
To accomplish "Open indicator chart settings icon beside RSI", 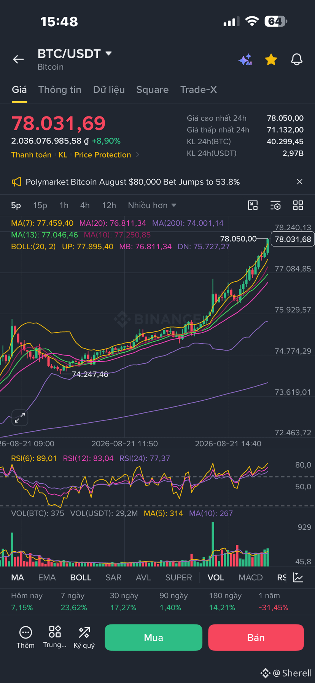I will pos(298,578).
